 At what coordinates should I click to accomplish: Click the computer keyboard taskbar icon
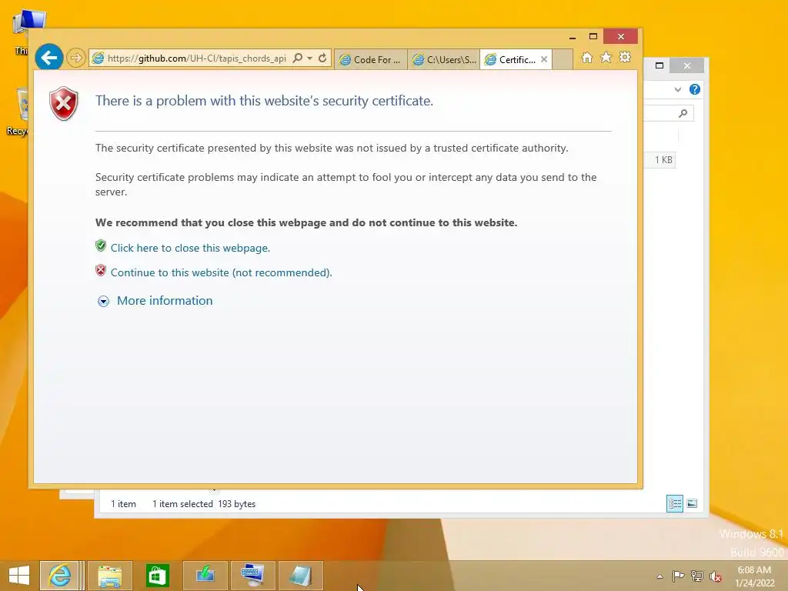tap(252, 576)
